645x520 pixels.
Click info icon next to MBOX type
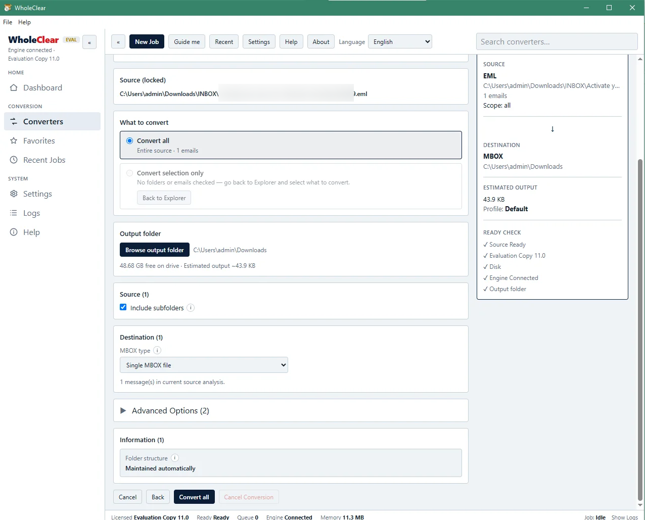point(157,350)
